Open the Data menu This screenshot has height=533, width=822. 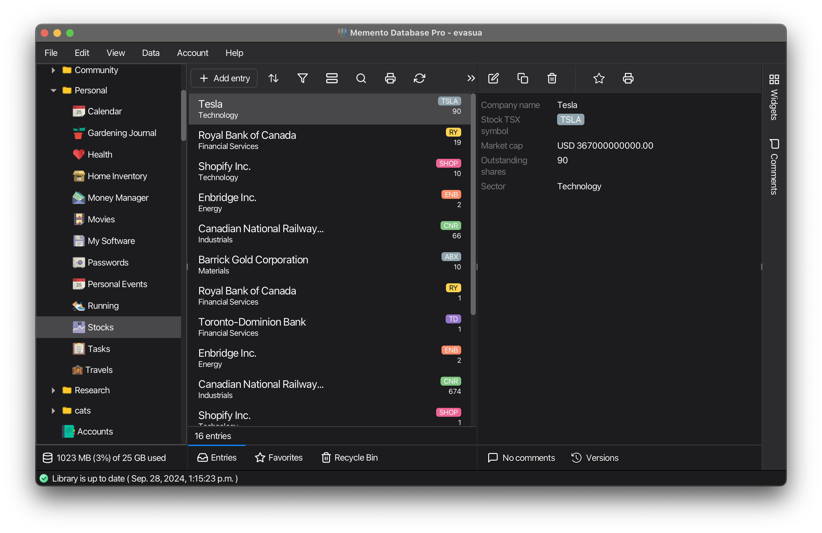(x=151, y=53)
